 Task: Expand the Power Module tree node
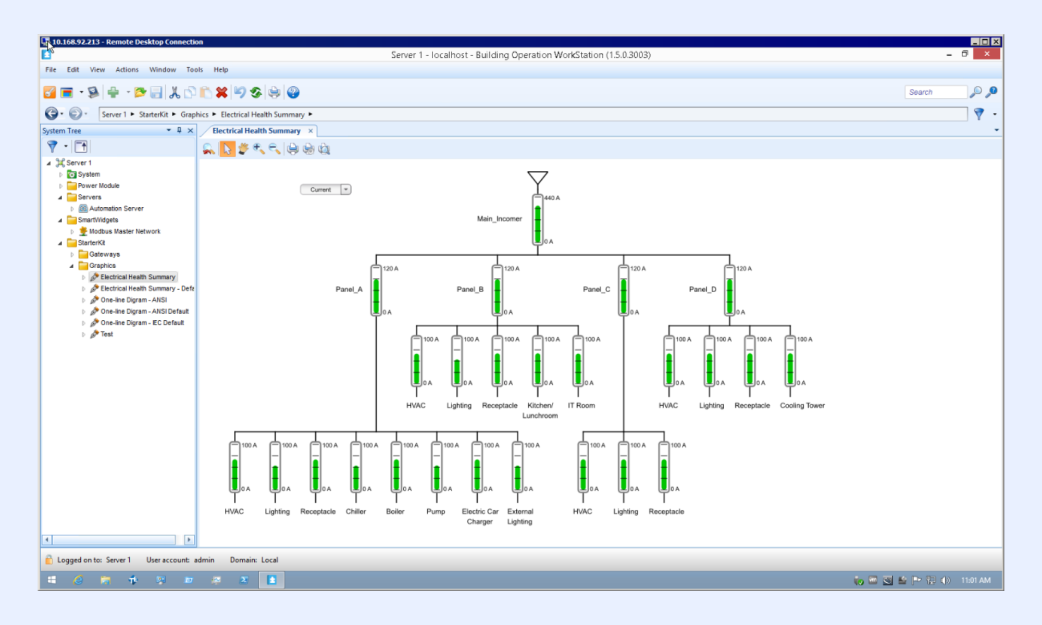(60, 186)
